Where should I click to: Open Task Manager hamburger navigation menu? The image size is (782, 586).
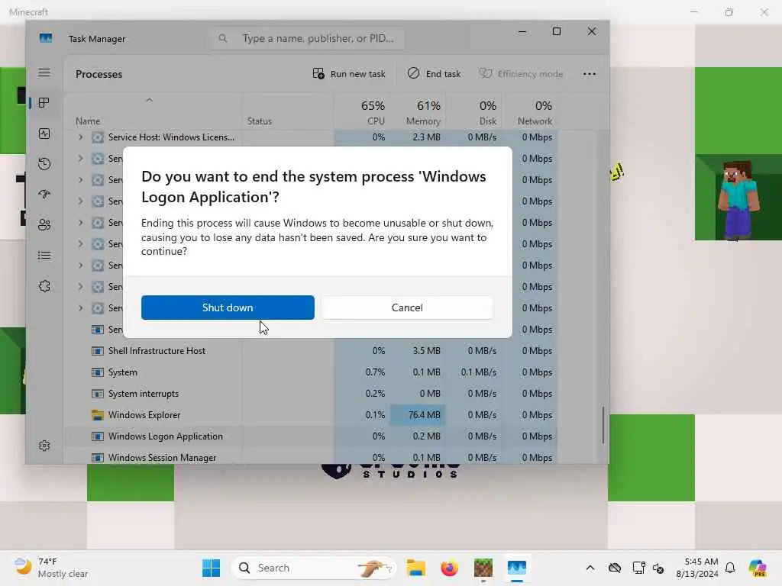(44, 72)
